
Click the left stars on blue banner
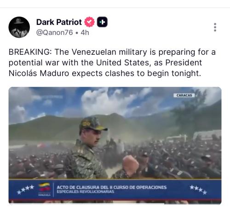pyautogui.click(x=25, y=189)
